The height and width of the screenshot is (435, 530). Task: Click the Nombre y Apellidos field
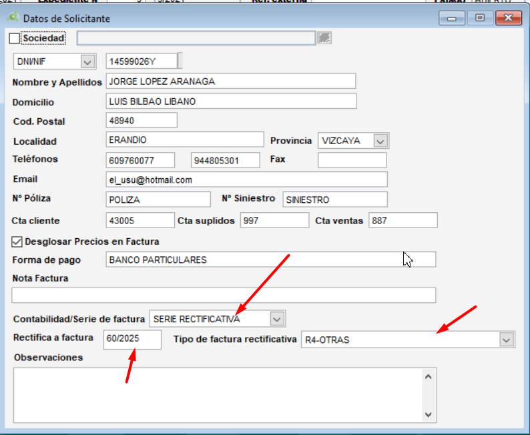(230, 81)
